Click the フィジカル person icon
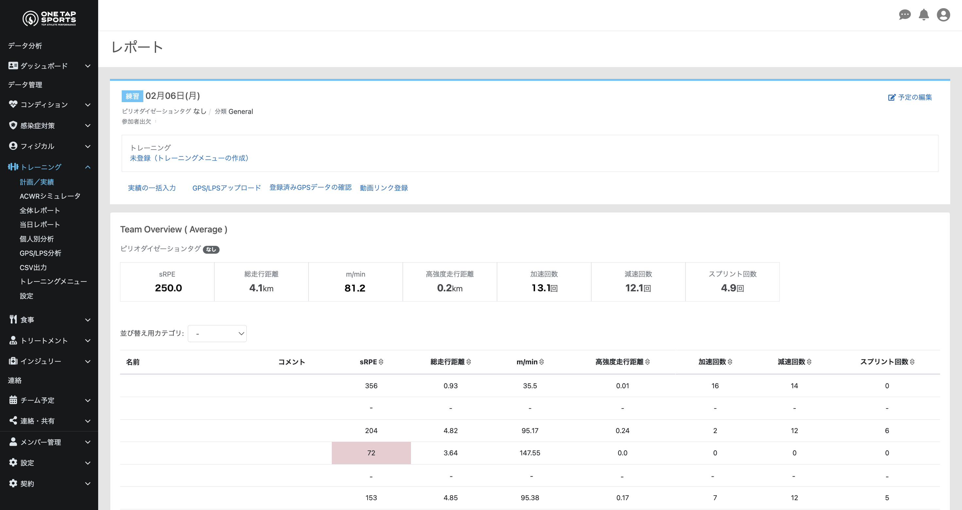This screenshot has width=962, height=510. [13, 146]
